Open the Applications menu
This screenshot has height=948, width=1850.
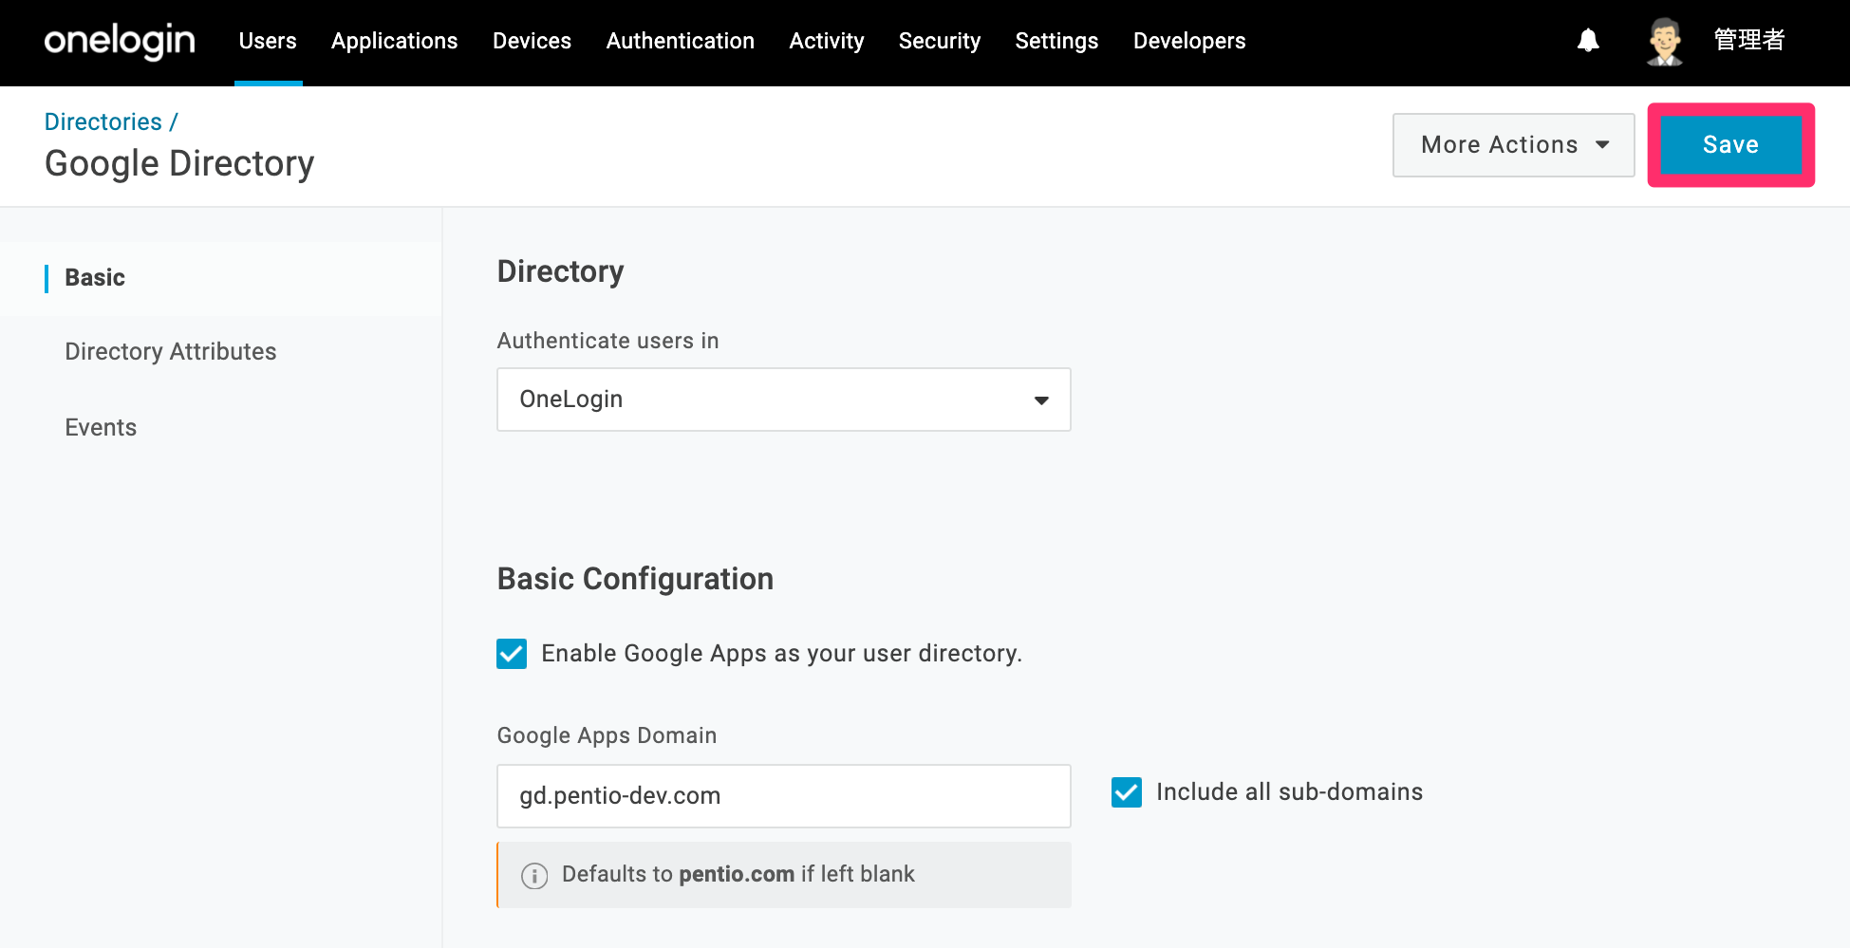pos(394,41)
